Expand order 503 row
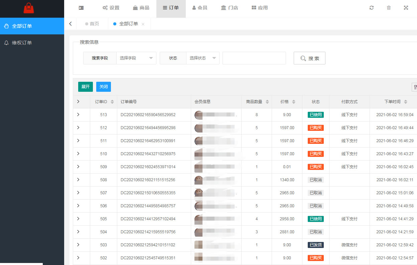The height and width of the screenshot is (265, 417). [x=78, y=245]
